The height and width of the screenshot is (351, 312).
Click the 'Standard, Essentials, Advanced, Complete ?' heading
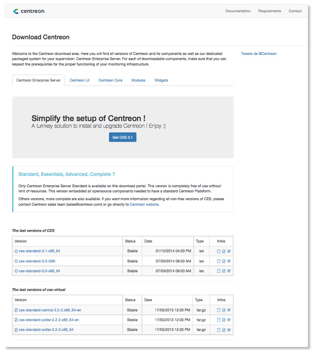coord(67,174)
